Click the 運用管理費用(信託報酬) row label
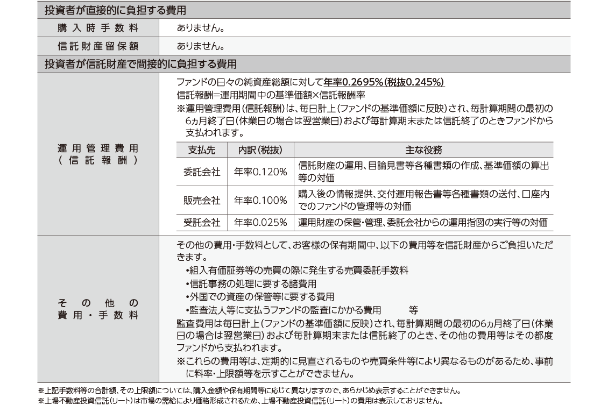Viewport: 608px width, 405px height. click(x=98, y=154)
